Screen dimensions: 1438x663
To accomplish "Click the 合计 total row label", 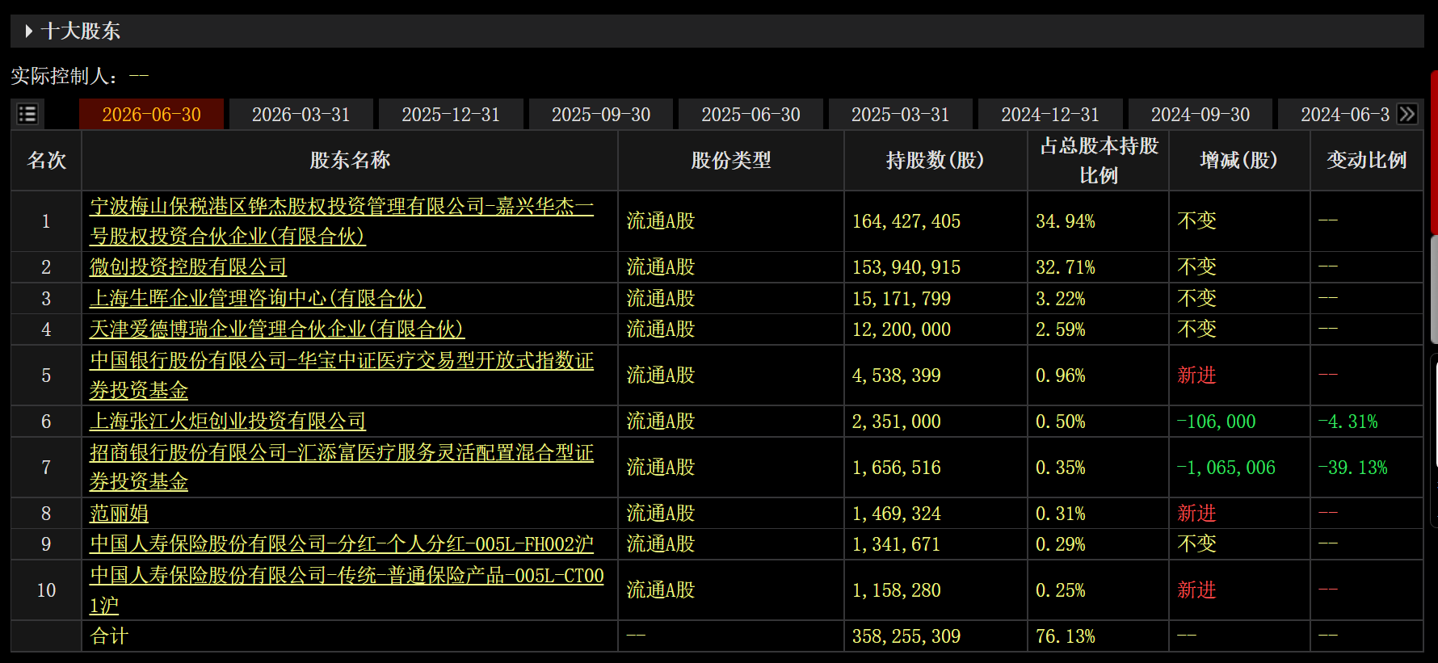I will point(109,636).
